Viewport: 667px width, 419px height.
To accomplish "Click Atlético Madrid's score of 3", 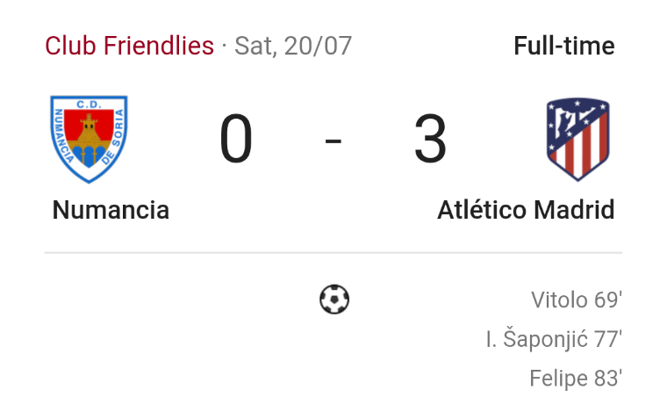I will pos(430,141).
